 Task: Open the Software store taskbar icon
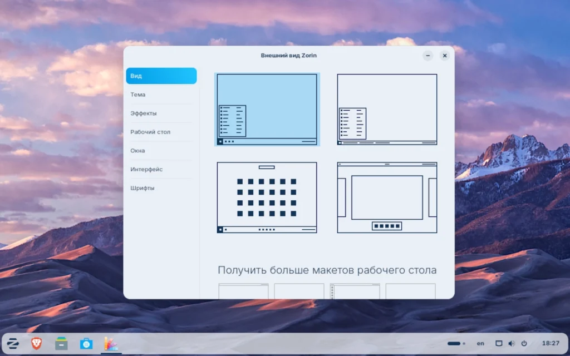click(86, 343)
